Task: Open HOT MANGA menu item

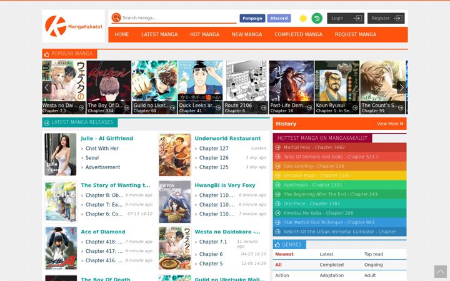Action: [x=204, y=34]
